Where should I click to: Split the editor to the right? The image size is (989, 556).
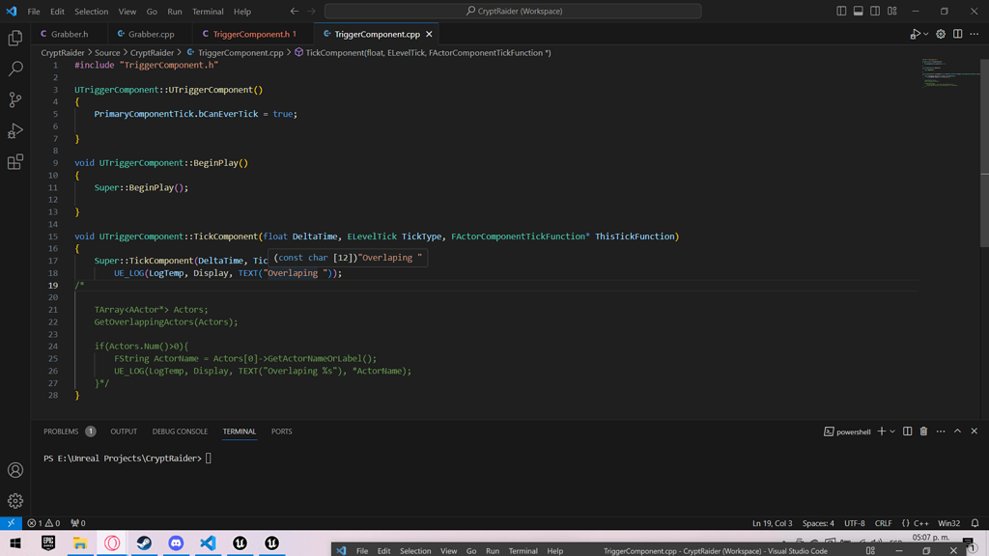click(x=957, y=34)
